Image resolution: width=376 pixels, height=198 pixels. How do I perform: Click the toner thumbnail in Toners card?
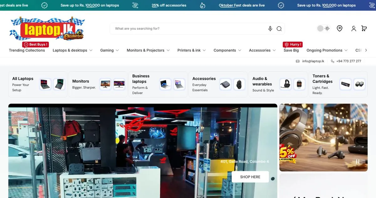(x=346, y=84)
